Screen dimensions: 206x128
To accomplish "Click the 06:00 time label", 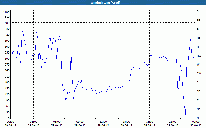I will 57,122.
